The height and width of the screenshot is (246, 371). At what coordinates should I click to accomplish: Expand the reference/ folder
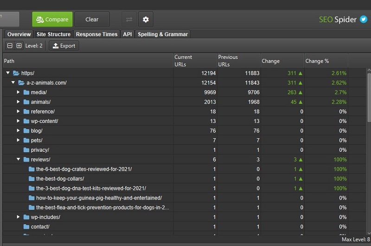18,111
